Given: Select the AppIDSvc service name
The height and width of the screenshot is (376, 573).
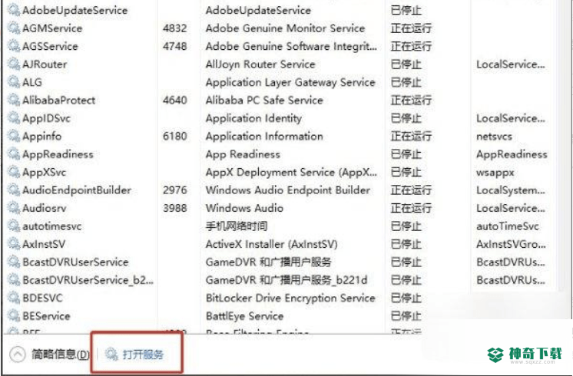Looking at the screenshot, I should [x=46, y=118].
